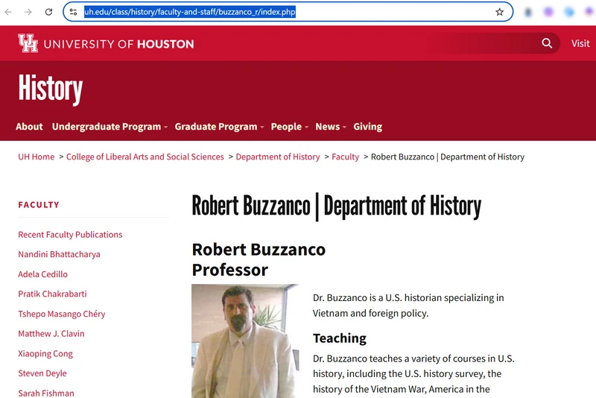
Task: Open Matthew J. Clavin profile link
Action: click(x=51, y=334)
